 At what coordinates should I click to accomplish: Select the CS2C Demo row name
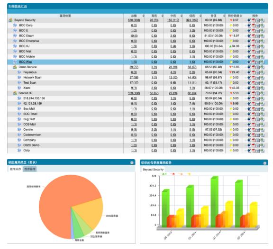(x=31, y=145)
